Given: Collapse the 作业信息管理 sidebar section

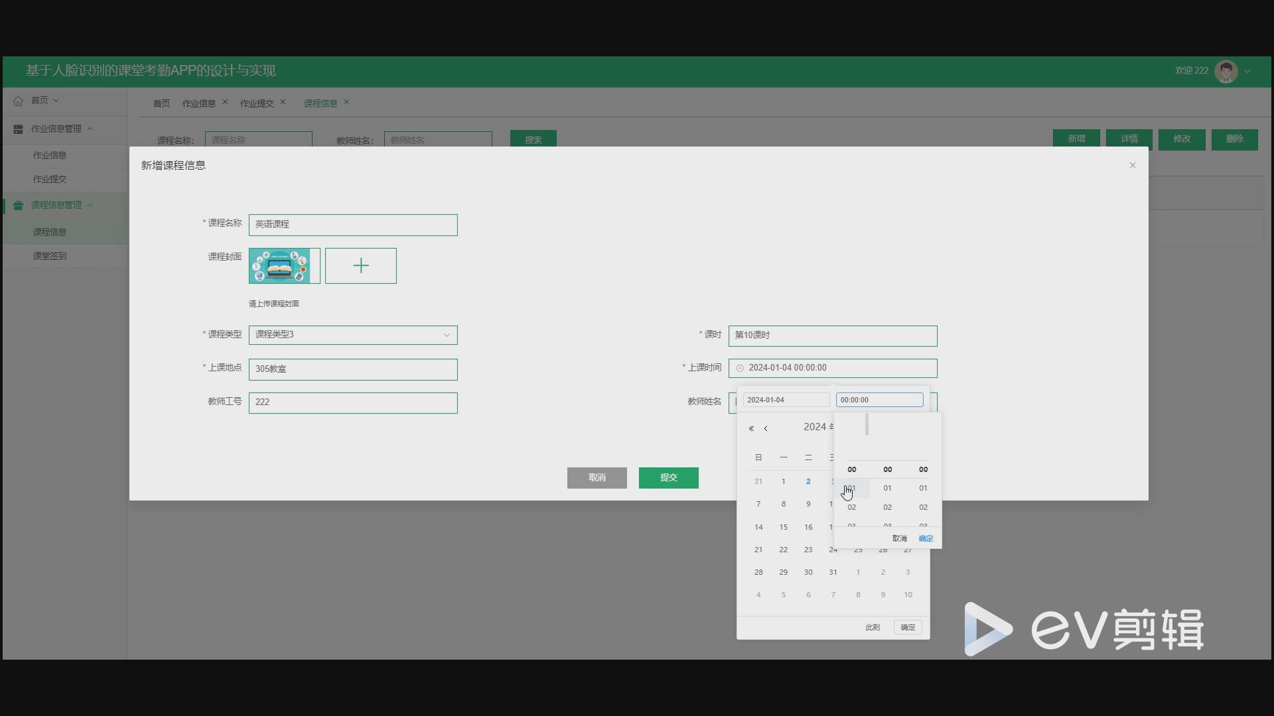Looking at the screenshot, I should (92, 129).
